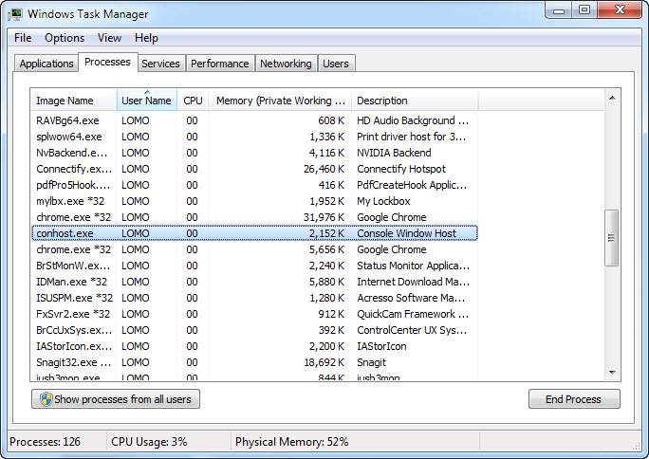Switch to the Applications tab
Image resolution: width=649 pixels, height=459 pixels.
(46, 64)
